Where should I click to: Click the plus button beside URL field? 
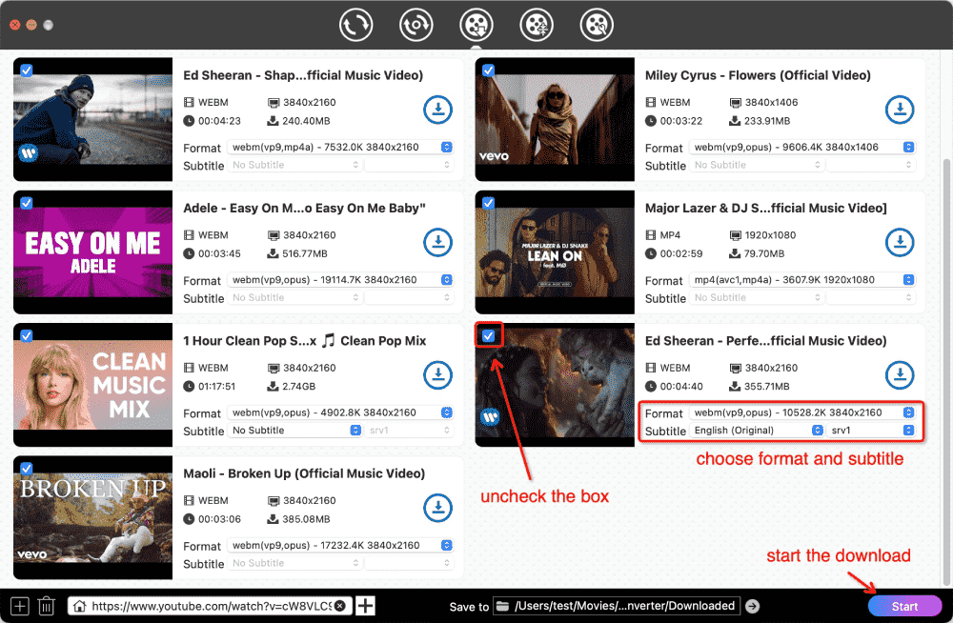tap(366, 606)
